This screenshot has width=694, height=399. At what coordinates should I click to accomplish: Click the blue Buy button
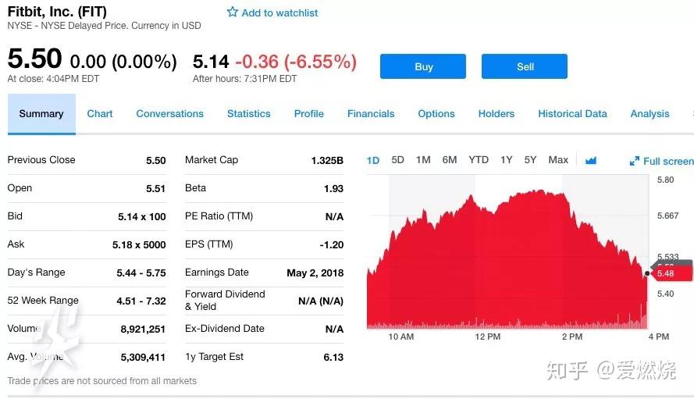(x=422, y=66)
